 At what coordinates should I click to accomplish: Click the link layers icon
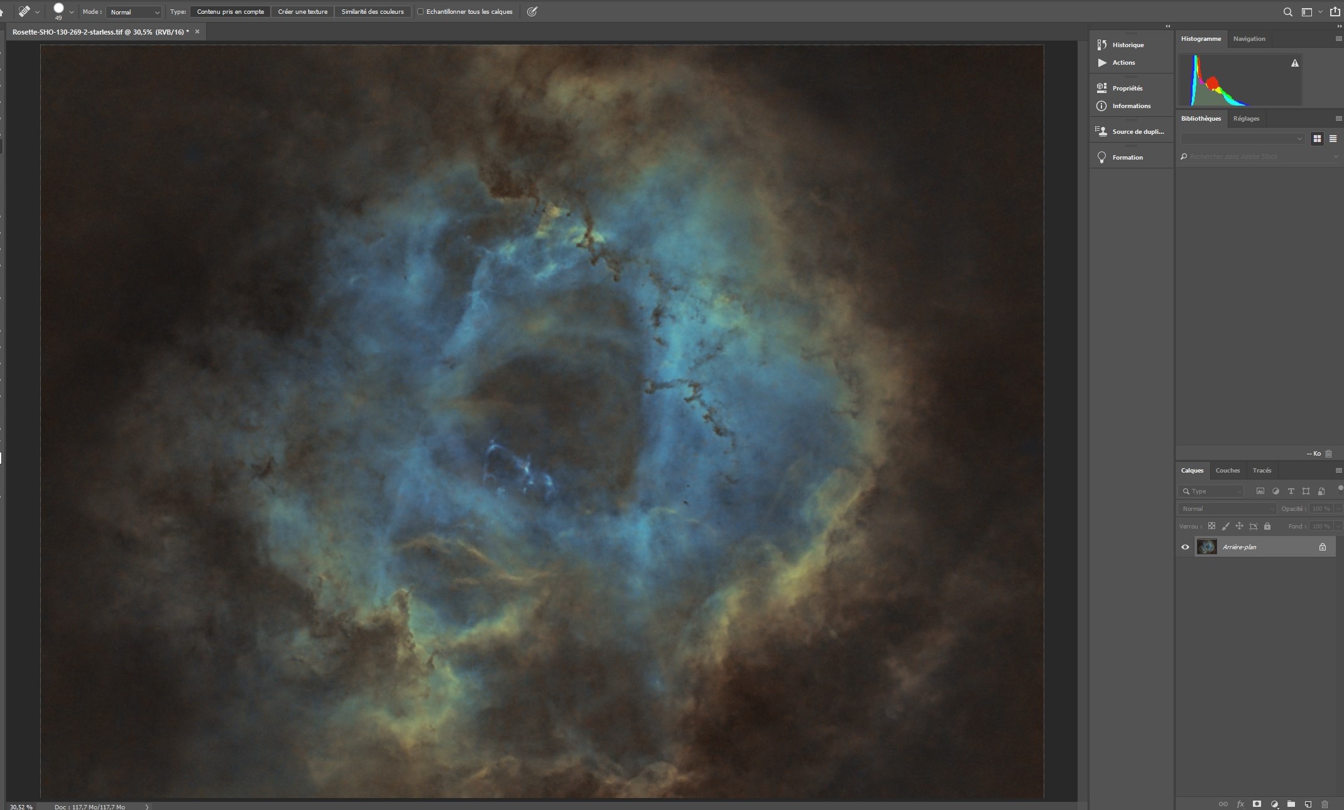pyautogui.click(x=1223, y=804)
